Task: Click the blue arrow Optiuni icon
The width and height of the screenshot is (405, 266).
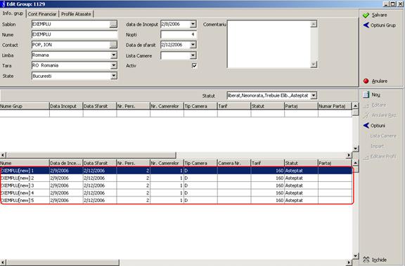Action: click(x=366, y=126)
